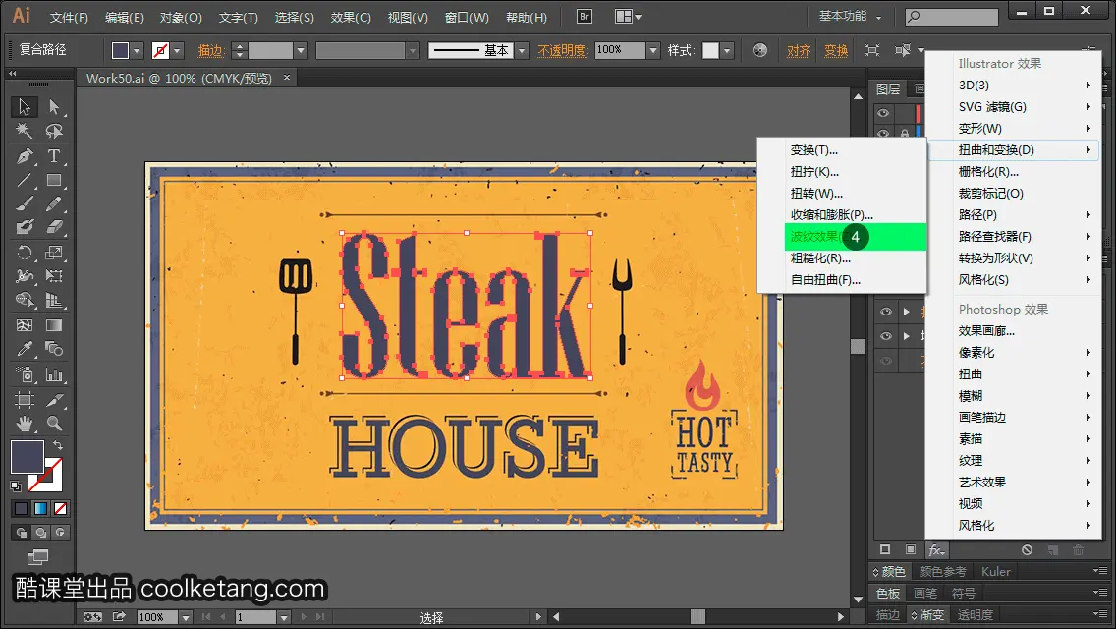This screenshot has height=629, width=1116.
Task: Select the Rectangle tool
Action: pyautogui.click(x=54, y=180)
